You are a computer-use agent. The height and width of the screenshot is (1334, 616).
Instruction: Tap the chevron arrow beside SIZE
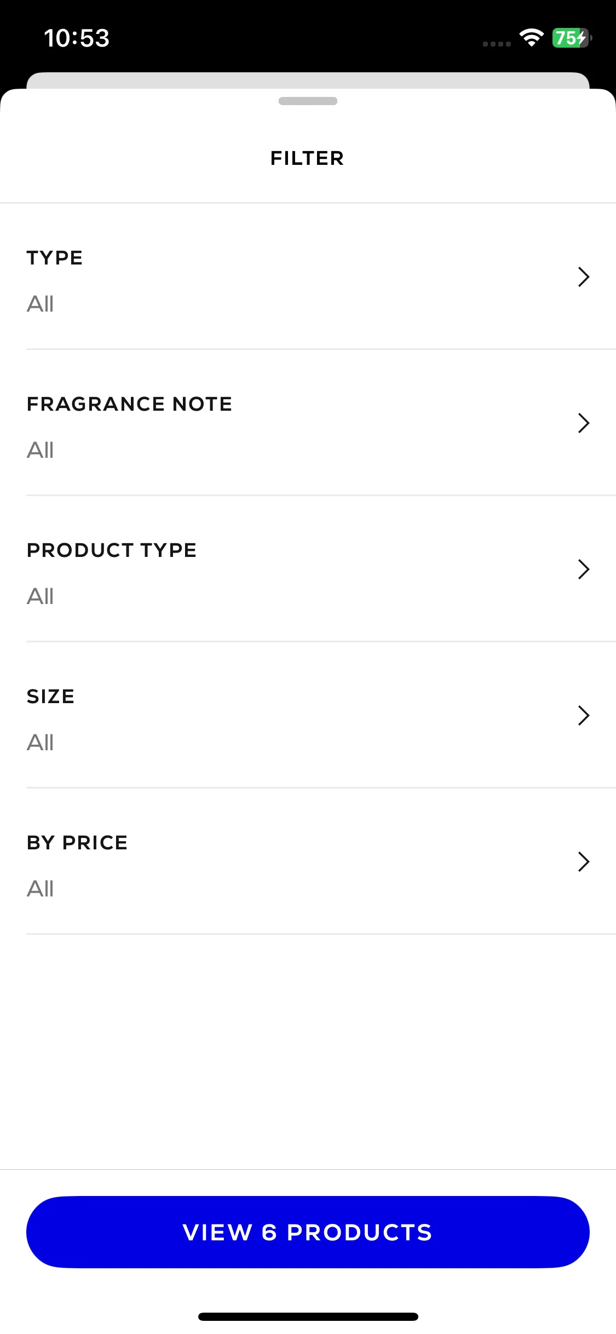coord(584,715)
